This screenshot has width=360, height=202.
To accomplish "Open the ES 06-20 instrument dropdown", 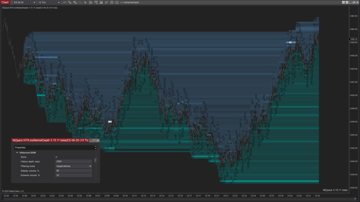I will pyautogui.click(x=24, y=2).
